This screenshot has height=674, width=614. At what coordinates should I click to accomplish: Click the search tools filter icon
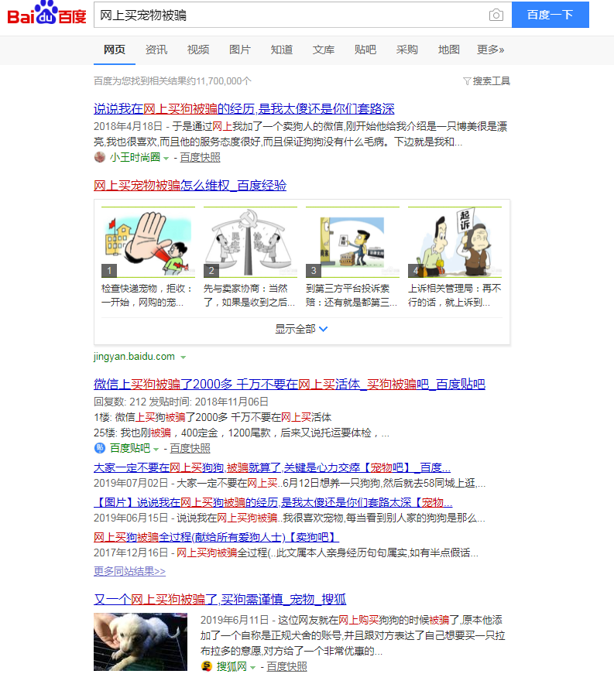tap(467, 81)
